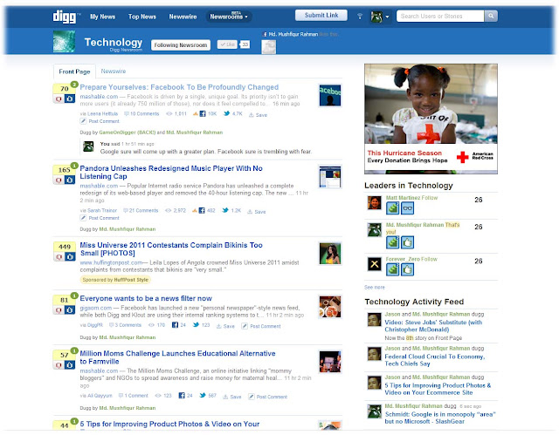Open the Prepare Yourselves Facebook story
Viewport: 559px width, 435px height.
coord(179,87)
